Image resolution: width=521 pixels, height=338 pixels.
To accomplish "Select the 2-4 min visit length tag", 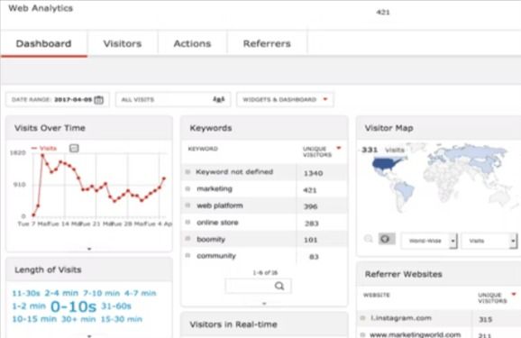I will coord(61,293).
